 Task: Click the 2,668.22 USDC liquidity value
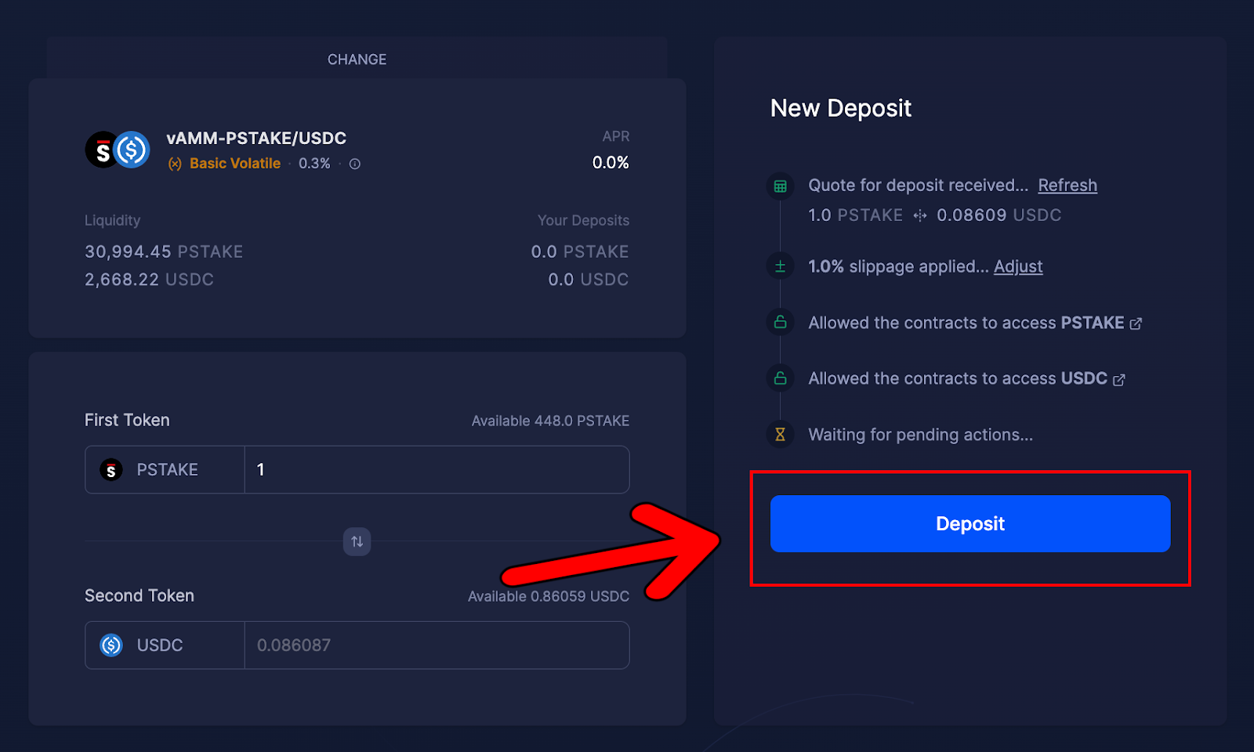pos(149,280)
